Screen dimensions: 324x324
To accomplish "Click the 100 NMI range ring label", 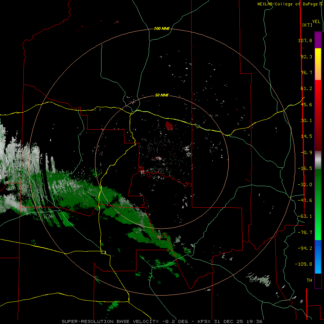I will (x=162, y=28).
